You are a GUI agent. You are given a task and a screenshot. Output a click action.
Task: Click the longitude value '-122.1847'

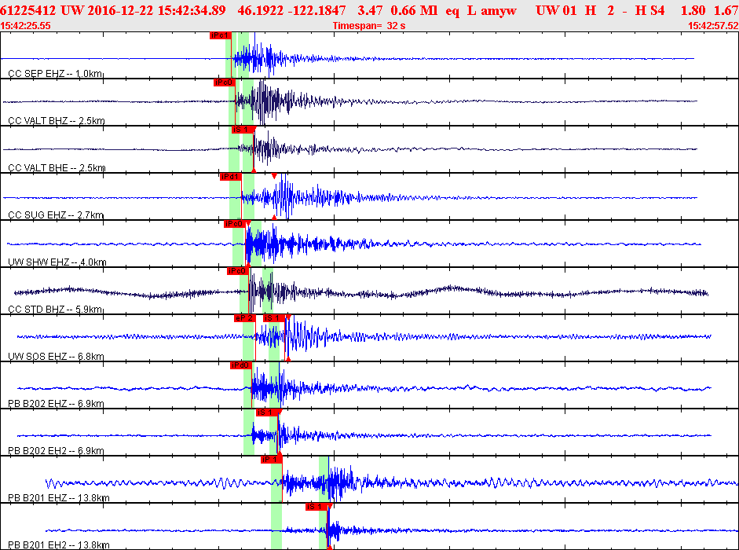315,10
